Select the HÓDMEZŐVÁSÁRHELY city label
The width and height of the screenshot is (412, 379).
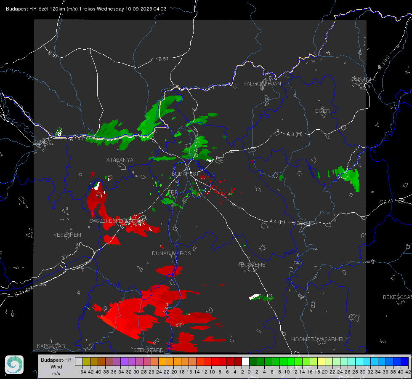[319, 339]
